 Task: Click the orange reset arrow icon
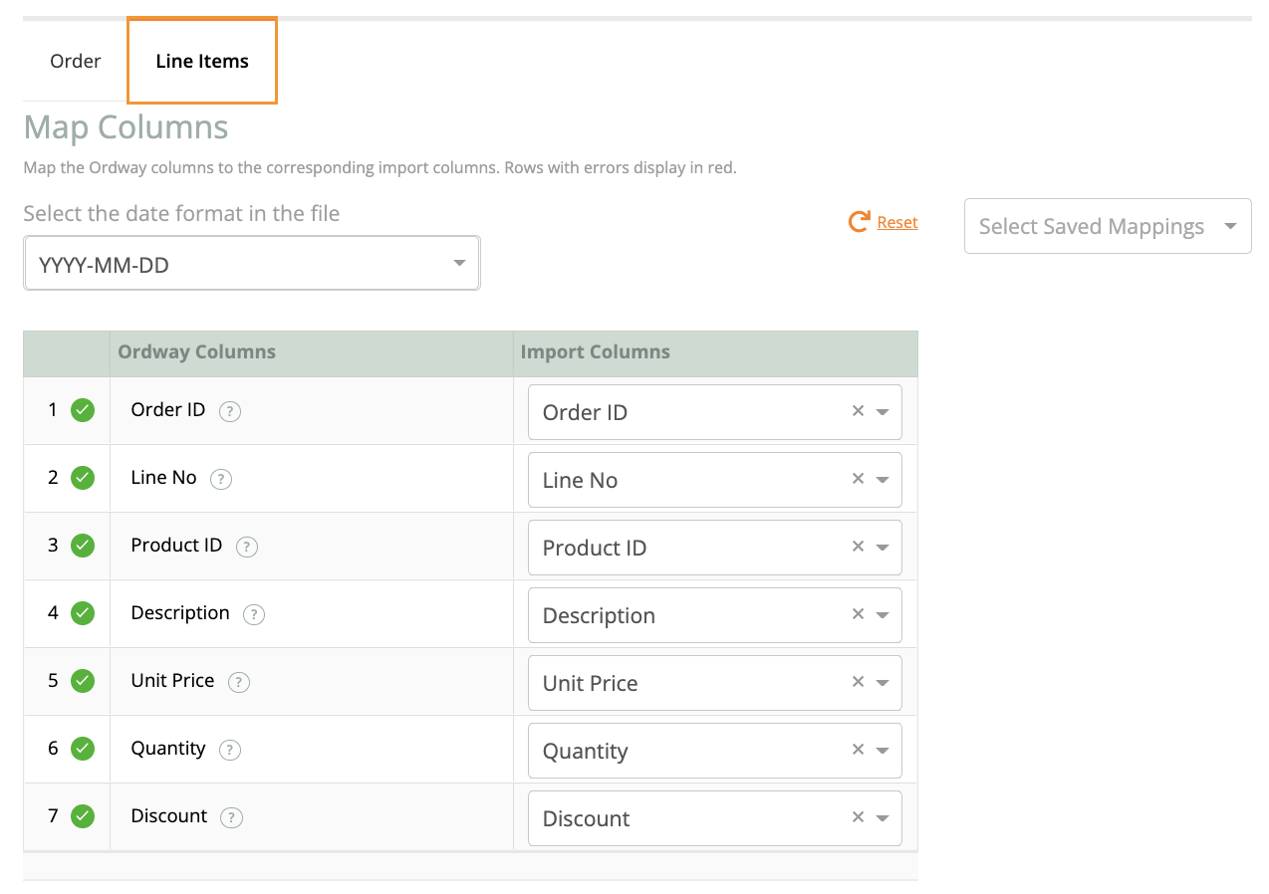coord(859,222)
